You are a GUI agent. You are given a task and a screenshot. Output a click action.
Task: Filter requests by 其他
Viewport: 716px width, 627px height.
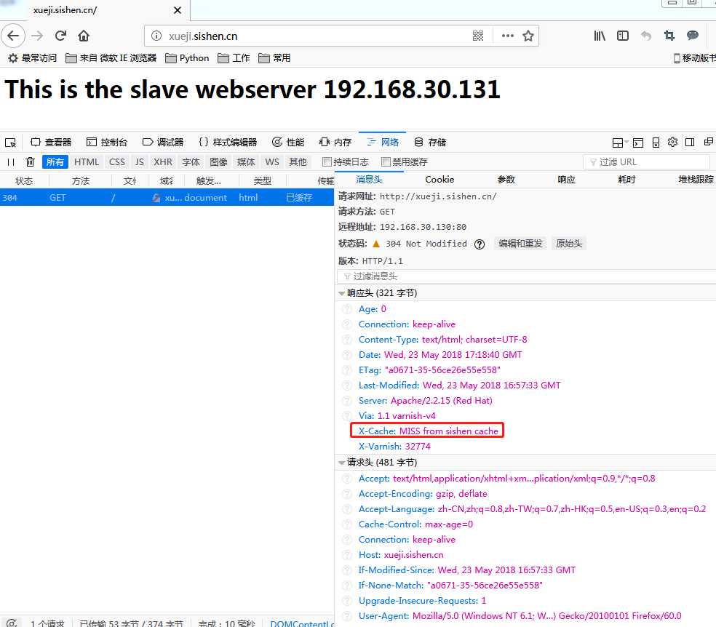[298, 162]
